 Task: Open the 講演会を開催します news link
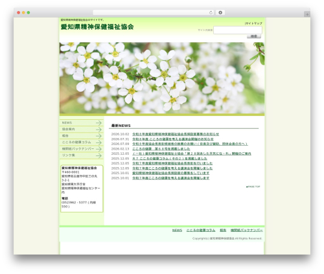point(170,178)
